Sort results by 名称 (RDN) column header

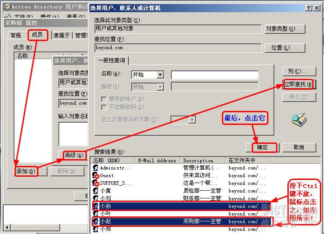pos(113,161)
